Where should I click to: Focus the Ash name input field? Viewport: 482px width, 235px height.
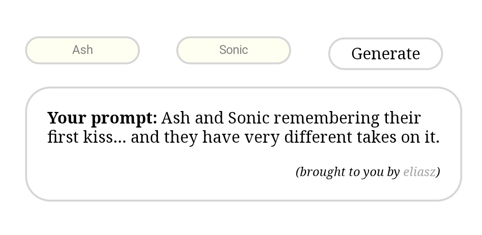(83, 50)
